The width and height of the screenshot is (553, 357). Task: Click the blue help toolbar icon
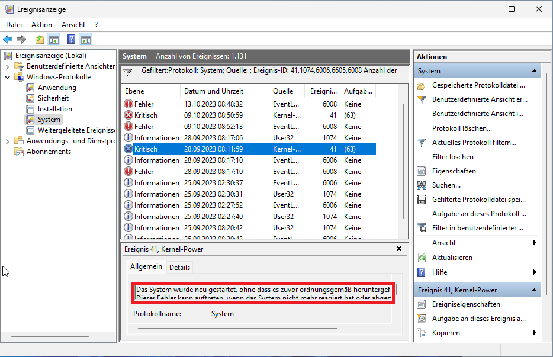click(71, 40)
